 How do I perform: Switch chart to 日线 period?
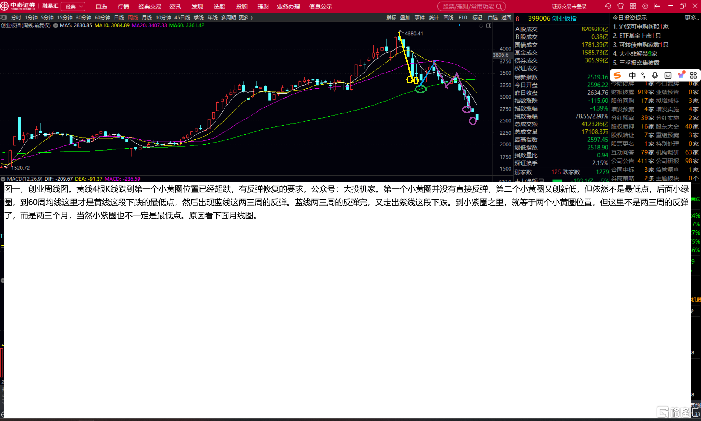(119, 18)
